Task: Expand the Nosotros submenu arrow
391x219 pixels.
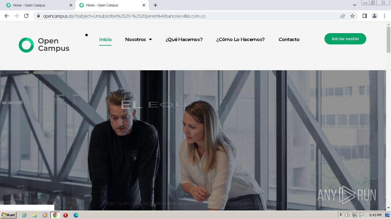Action: pyautogui.click(x=150, y=40)
